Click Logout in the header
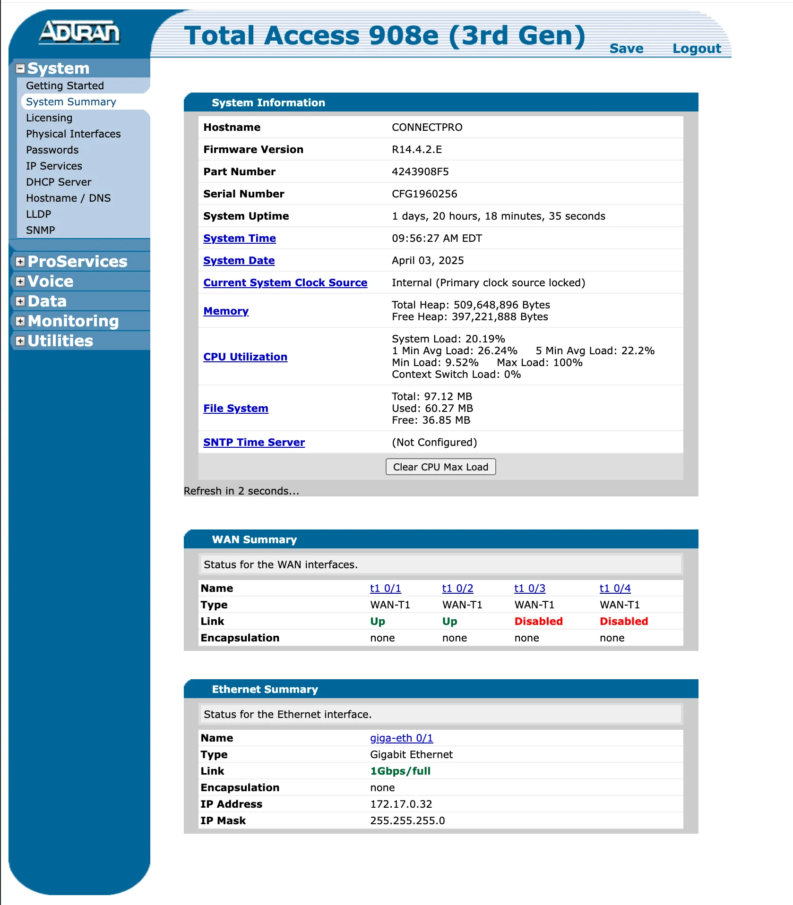Screen dimensions: 793x905 (697, 49)
